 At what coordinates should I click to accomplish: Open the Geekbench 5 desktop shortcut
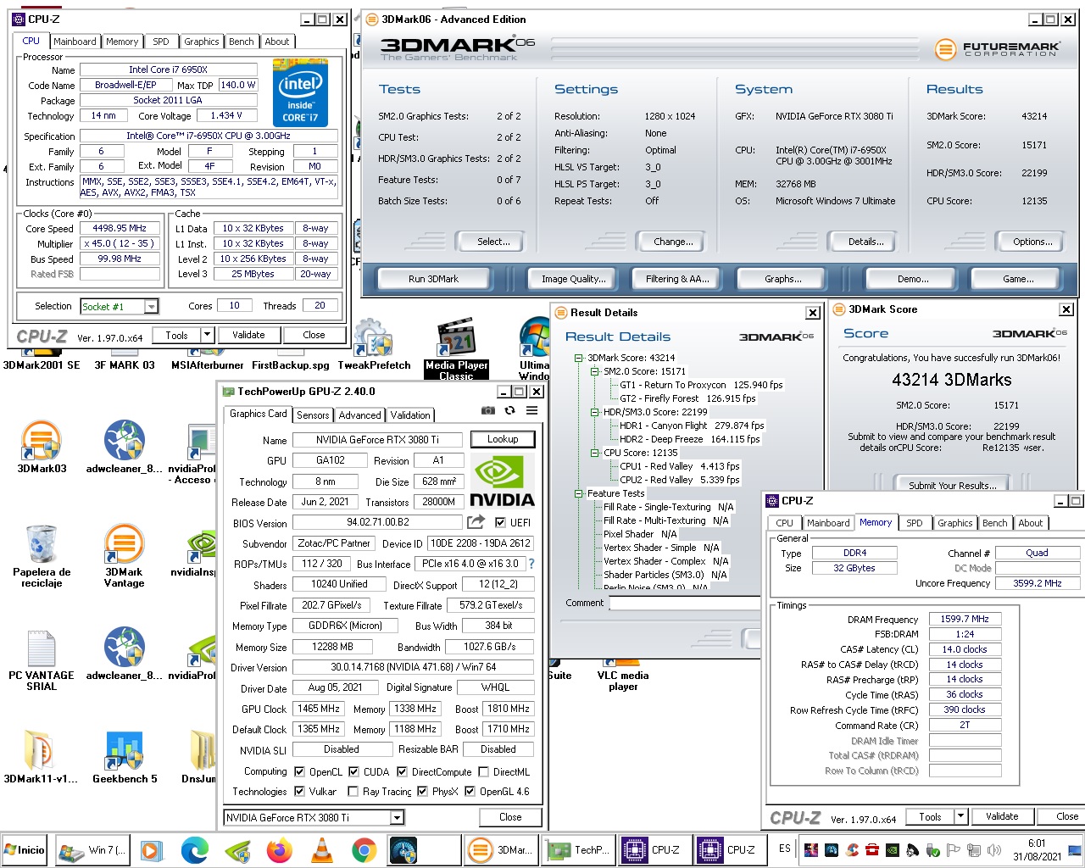tap(124, 757)
